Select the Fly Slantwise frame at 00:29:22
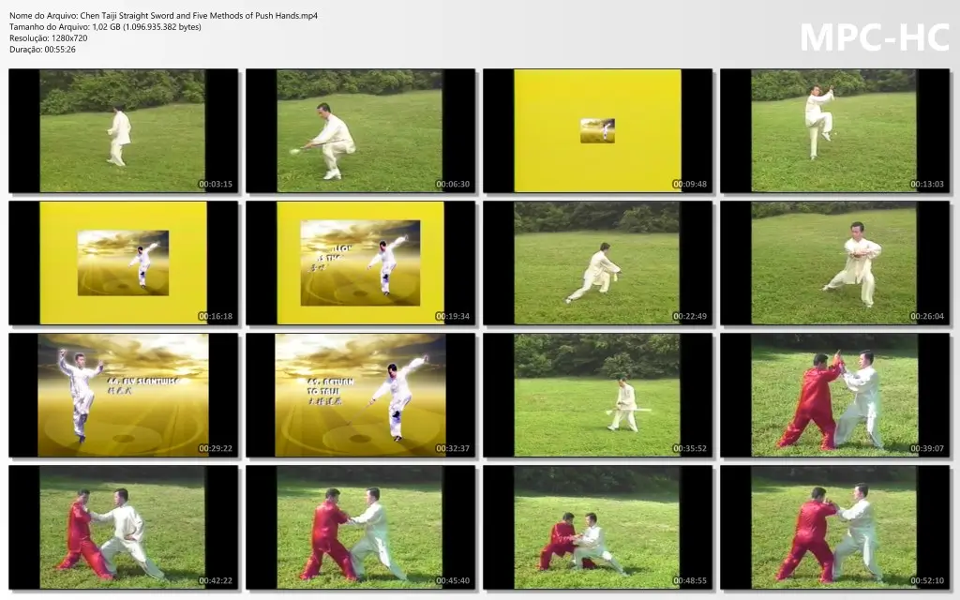960x600 pixels. [123, 396]
